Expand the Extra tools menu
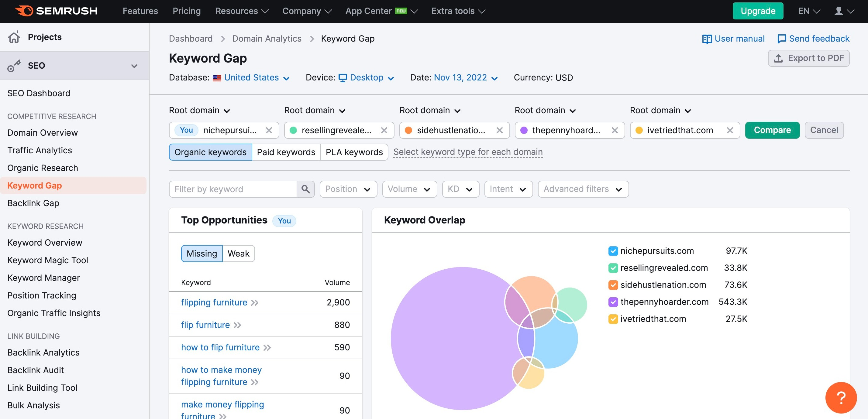The height and width of the screenshot is (419, 868). click(458, 11)
